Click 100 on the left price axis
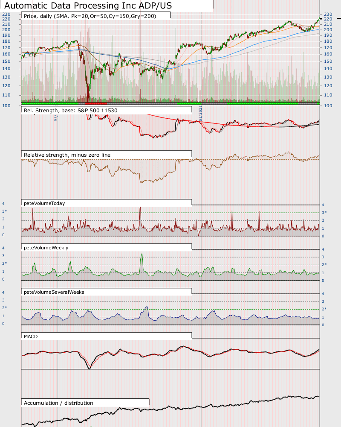Screen dimensions: 341x427 click(6, 105)
